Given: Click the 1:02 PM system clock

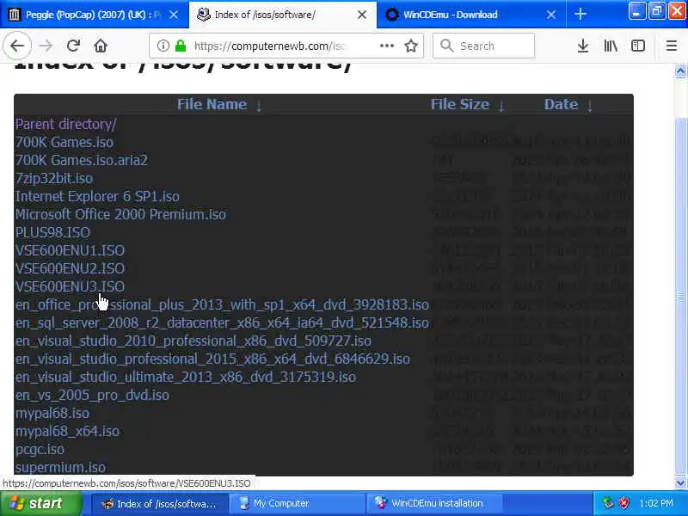Looking at the screenshot, I should (x=656, y=503).
